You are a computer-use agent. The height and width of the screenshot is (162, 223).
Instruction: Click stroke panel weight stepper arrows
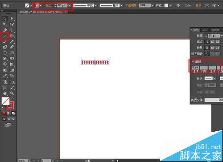(206, 36)
